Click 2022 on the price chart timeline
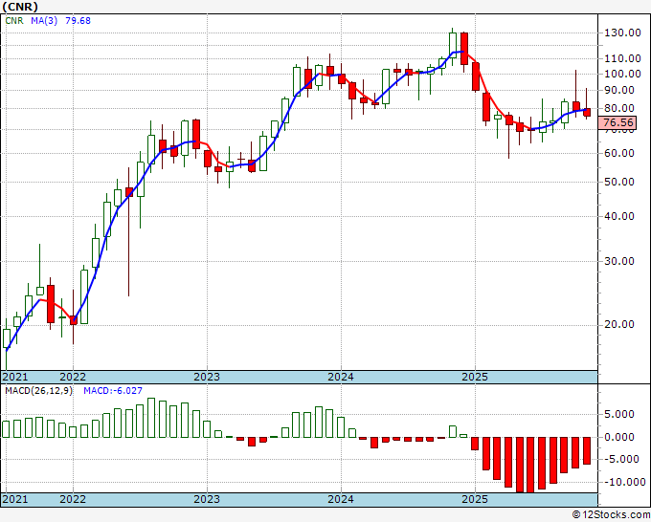Screen dimensions: 651x522 click(x=73, y=378)
